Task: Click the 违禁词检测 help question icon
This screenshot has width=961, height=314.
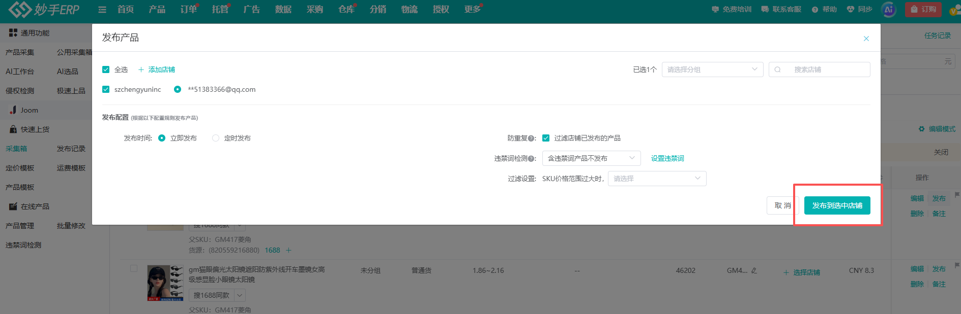Action: click(531, 158)
